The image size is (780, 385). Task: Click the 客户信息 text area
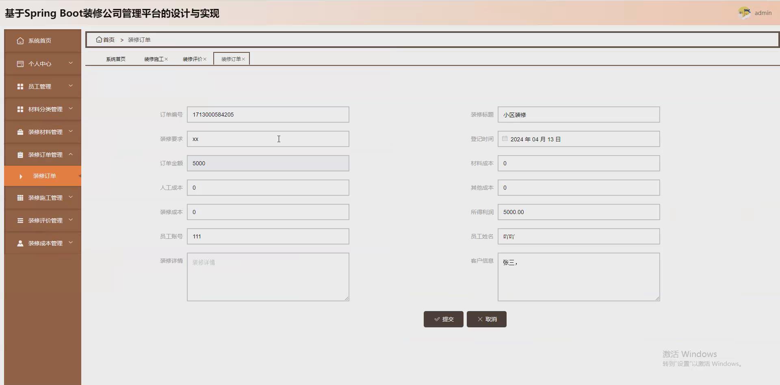tap(578, 277)
